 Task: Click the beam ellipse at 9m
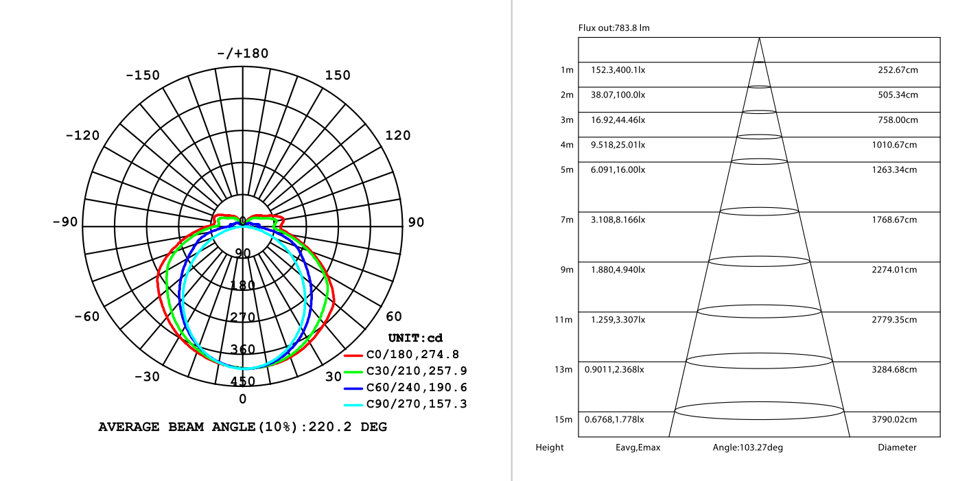pyautogui.click(x=759, y=261)
